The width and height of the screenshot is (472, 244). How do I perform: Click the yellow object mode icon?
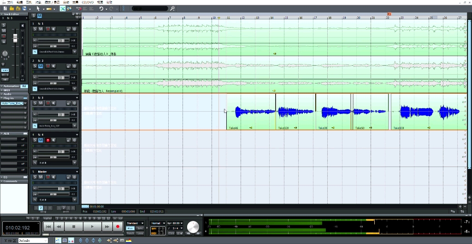(49, 9)
